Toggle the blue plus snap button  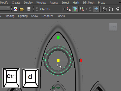[96, 9]
